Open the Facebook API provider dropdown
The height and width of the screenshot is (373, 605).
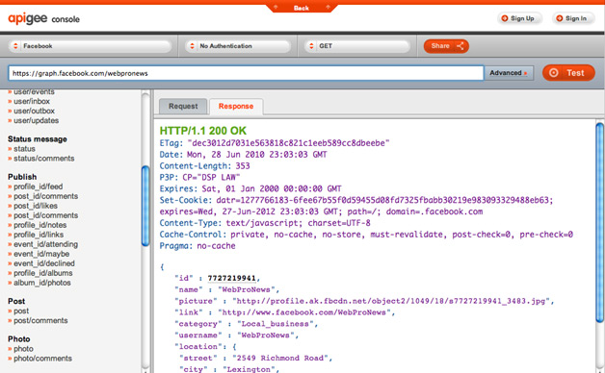pos(90,46)
